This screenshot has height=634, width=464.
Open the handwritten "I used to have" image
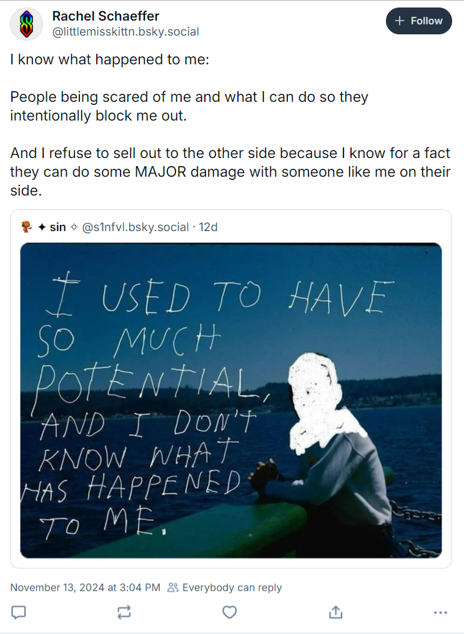[x=231, y=400]
